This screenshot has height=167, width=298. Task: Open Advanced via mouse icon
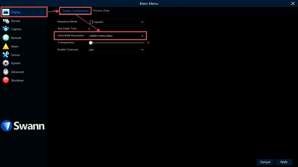[x=6, y=72]
